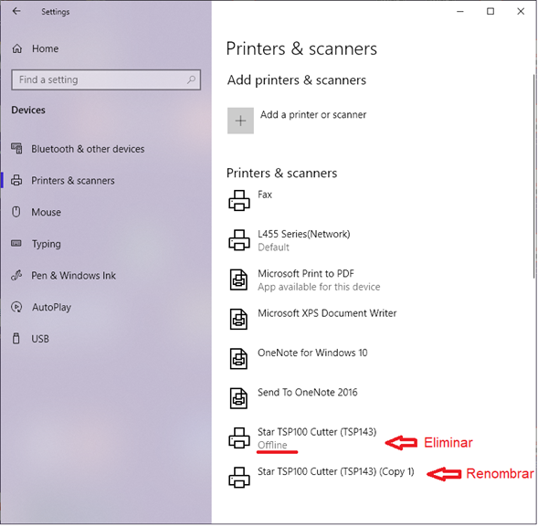Screen dimensions: 538x527
Task: Focus the Find a setting search box
Action: (x=106, y=80)
